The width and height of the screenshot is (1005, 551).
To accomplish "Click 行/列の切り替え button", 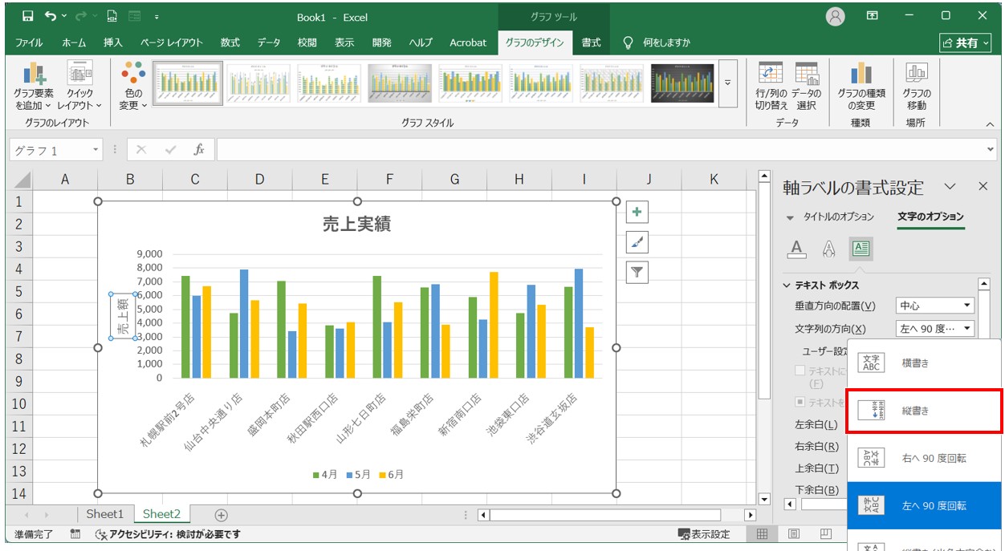I will [771, 87].
